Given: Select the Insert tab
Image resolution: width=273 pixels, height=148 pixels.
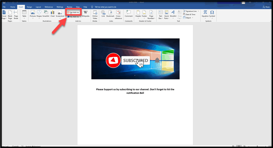Looking at the screenshot, I should point(21,7).
